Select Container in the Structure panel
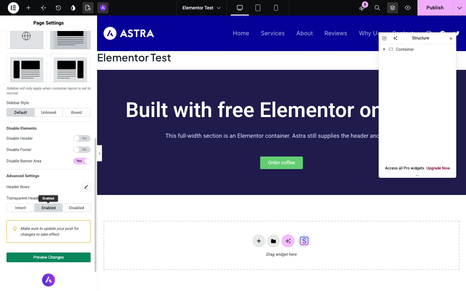The image size is (466, 291). 405,49
